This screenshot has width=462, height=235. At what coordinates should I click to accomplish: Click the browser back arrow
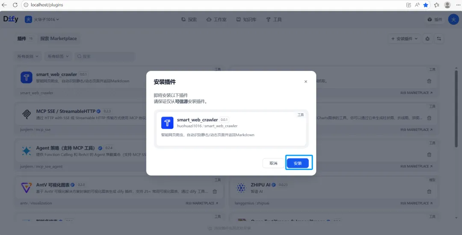click(x=4, y=5)
